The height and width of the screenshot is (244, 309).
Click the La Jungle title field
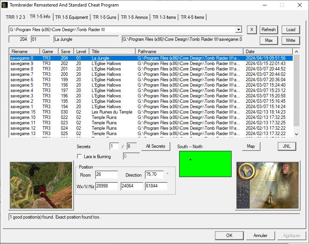pos(86,39)
